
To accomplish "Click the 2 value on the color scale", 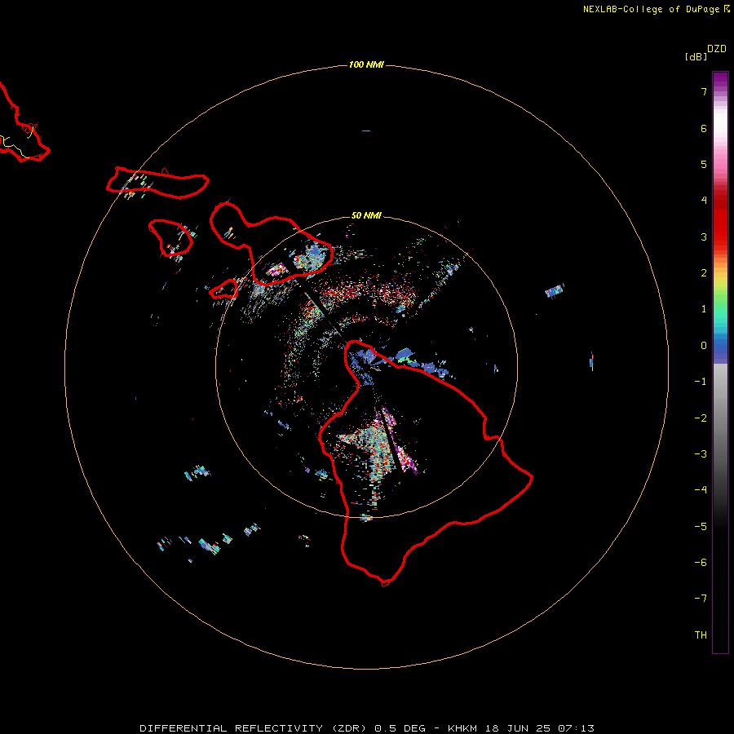I will (x=704, y=273).
